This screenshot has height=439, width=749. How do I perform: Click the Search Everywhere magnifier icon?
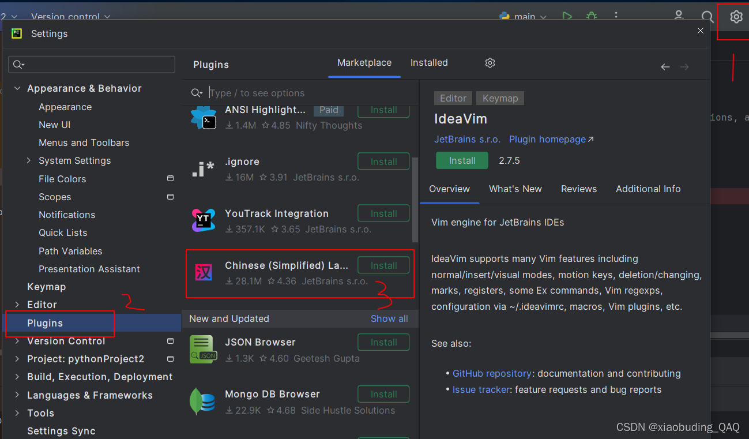707,17
